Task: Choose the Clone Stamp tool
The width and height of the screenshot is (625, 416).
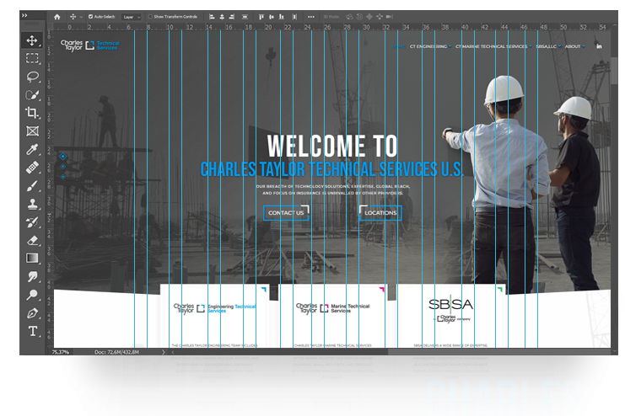Action: tap(32, 204)
